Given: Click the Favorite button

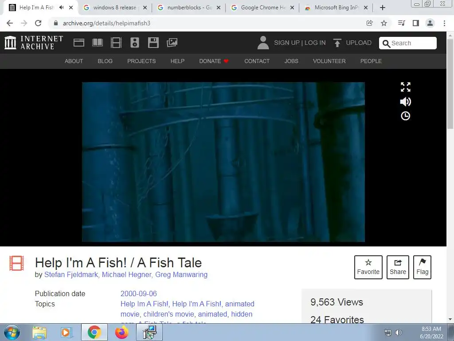Looking at the screenshot, I should point(368,267).
